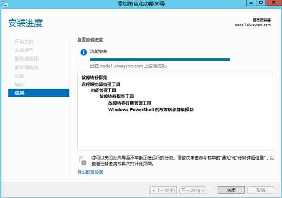Click the 关闭 button
282x198 pixels.
coord(231,190)
